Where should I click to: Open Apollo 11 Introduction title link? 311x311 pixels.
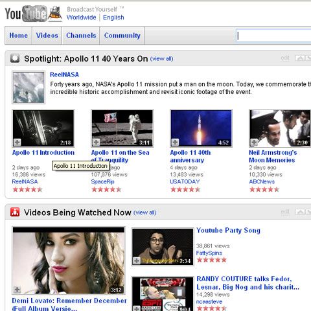(x=43, y=153)
